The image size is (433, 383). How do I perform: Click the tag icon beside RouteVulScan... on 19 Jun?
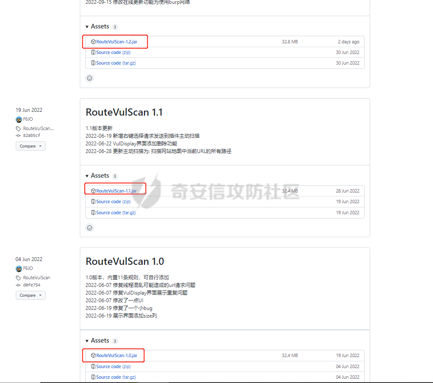click(x=18, y=129)
